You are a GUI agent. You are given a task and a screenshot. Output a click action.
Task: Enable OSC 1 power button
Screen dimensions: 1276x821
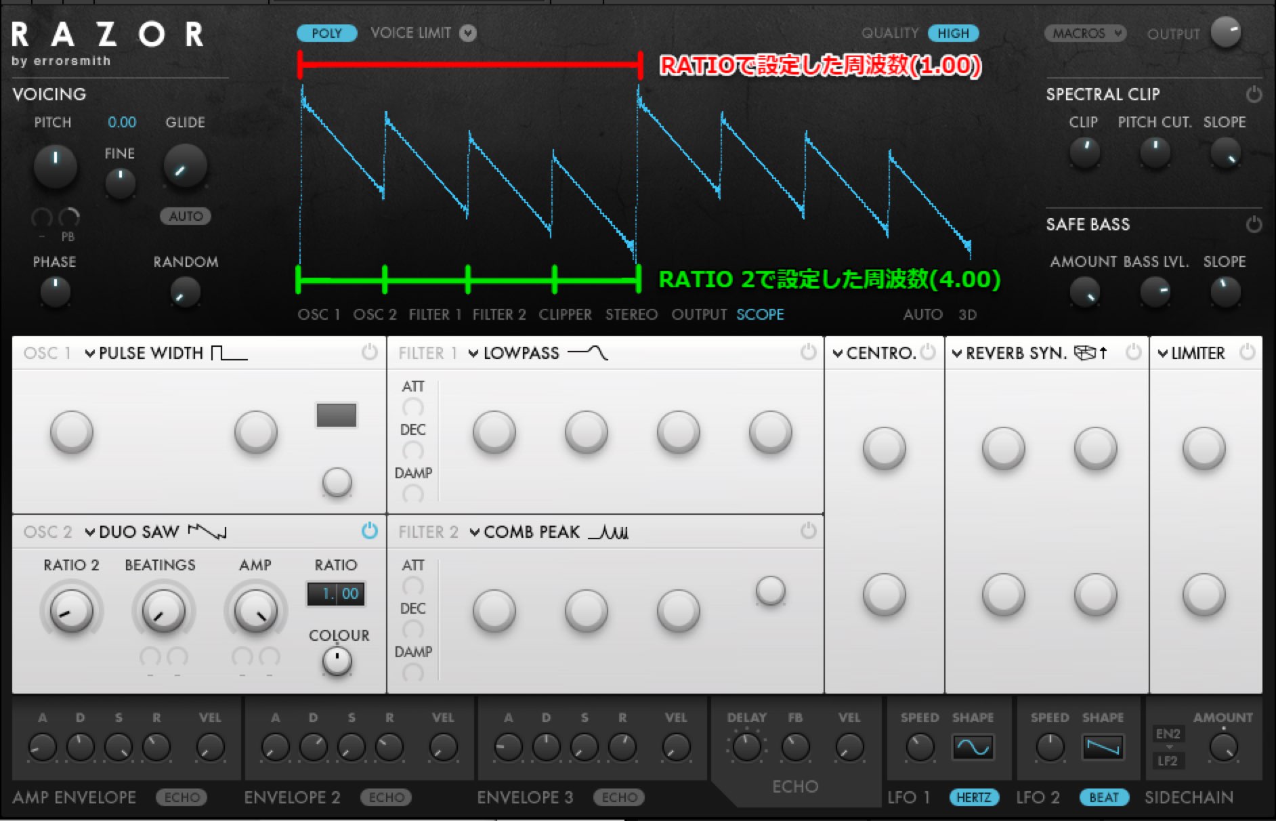[x=369, y=352]
